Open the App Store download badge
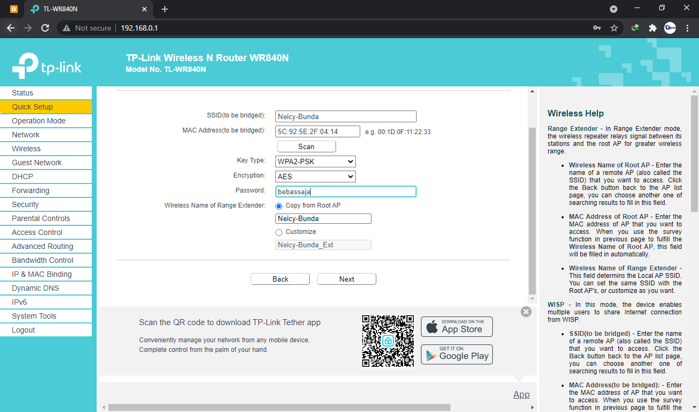Image resolution: width=699 pixels, height=412 pixels. point(457,327)
